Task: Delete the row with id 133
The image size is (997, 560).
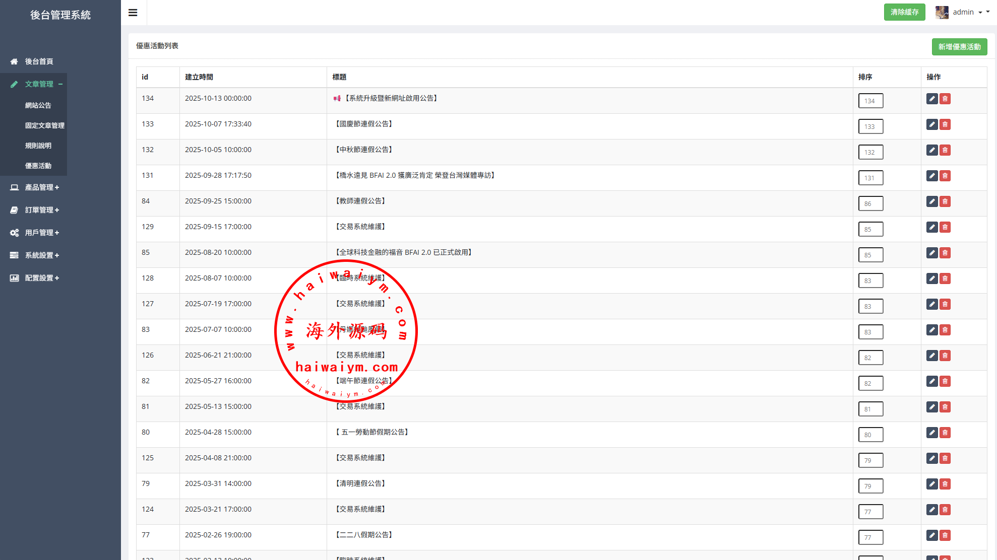Action: (x=945, y=124)
